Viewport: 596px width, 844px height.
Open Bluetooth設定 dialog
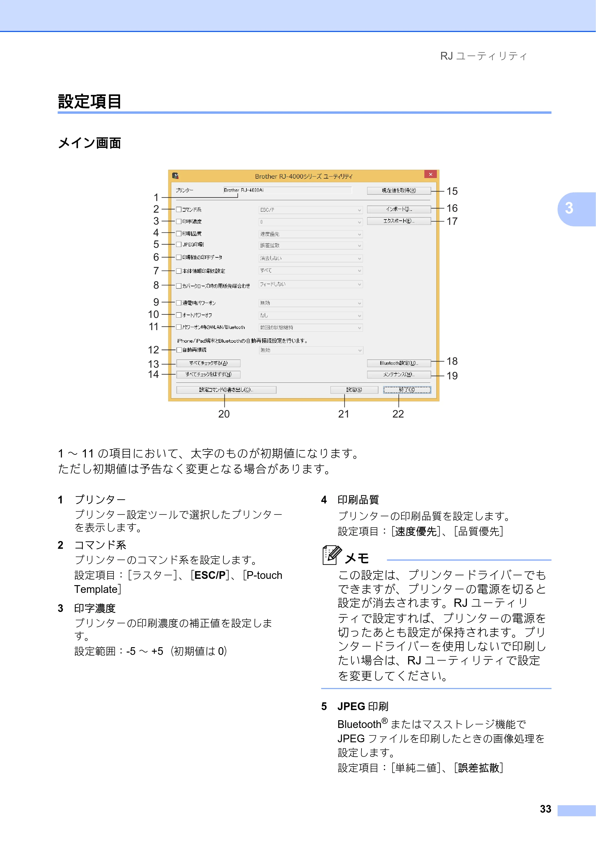coord(399,363)
